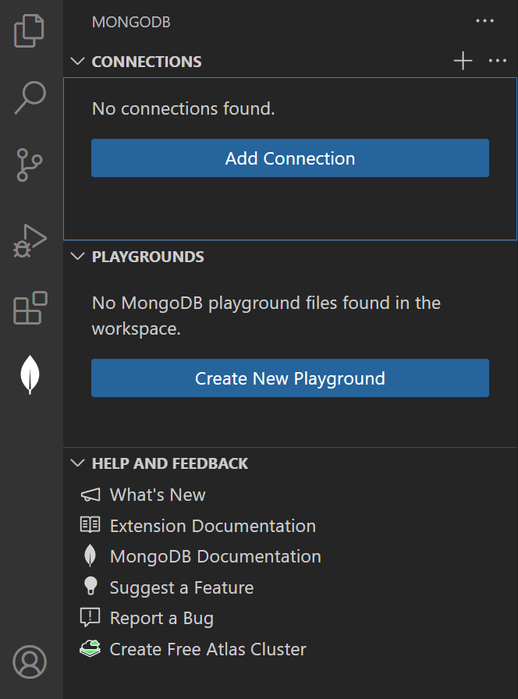Viewport: 518px width, 699px height.
Task: Open the Search view icon
Action: [x=30, y=97]
